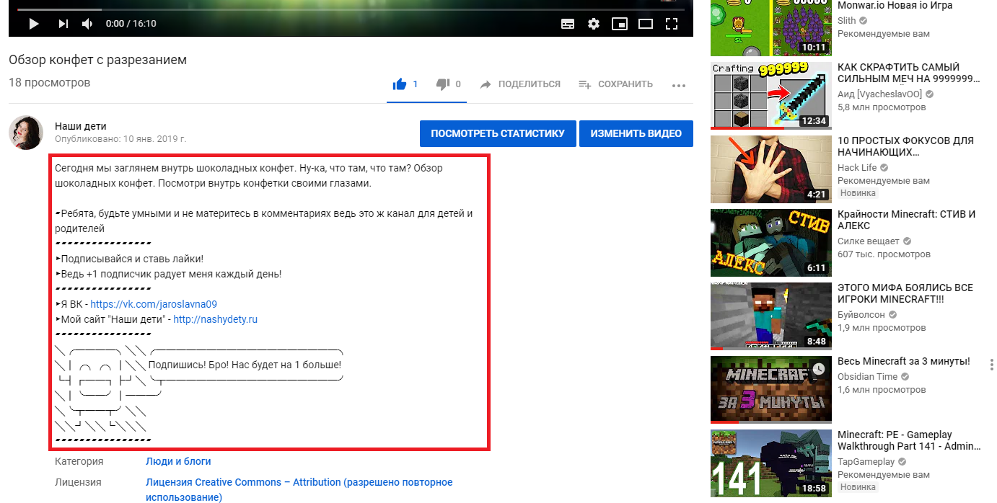Image resolution: width=997 pixels, height=503 pixels.
Task: Open the Наши дети channel name
Action: tap(81, 126)
